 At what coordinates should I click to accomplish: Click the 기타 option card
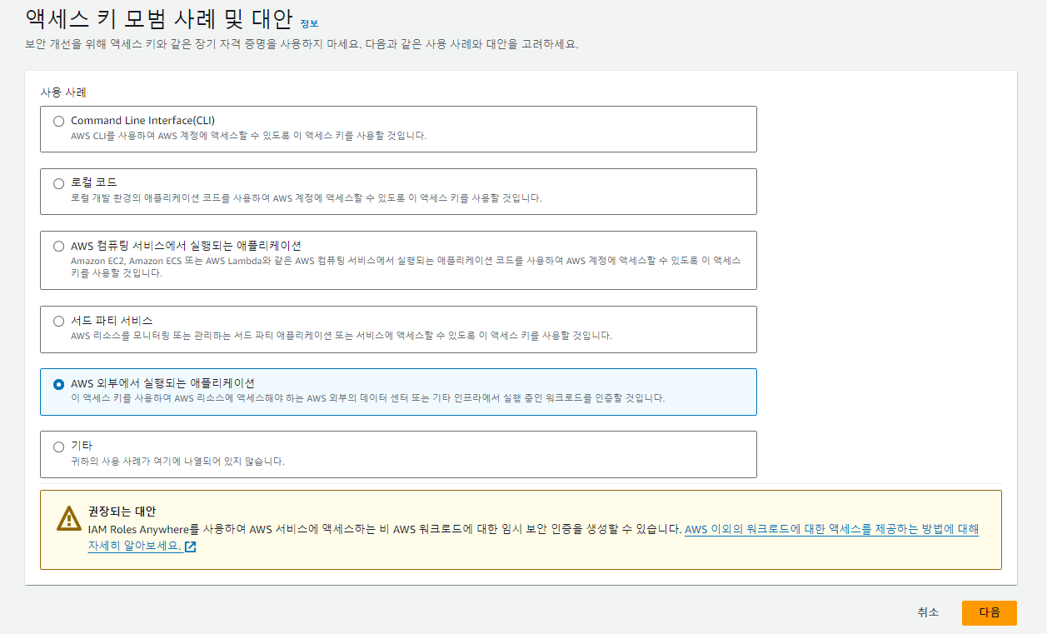pos(398,453)
